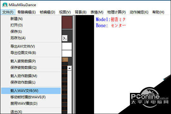171x114 pixels.
Task: Open the 视图(V) menu
Action: (x=65, y=12)
